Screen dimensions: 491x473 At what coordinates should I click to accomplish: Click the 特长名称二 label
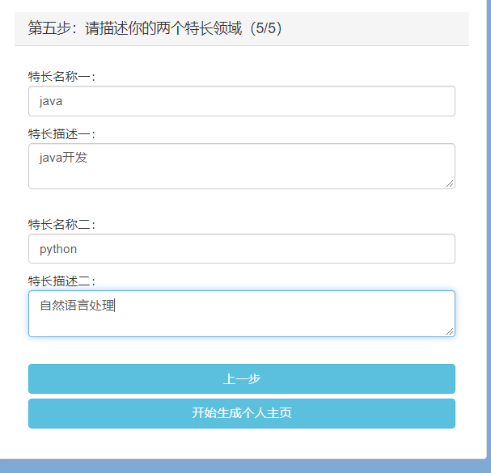[x=62, y=224]
